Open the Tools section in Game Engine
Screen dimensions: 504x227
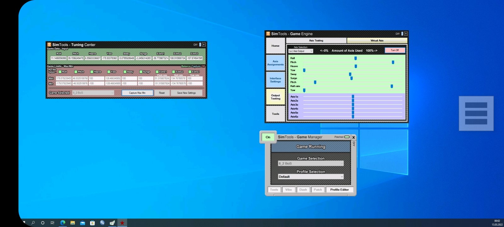coord(276,114)
